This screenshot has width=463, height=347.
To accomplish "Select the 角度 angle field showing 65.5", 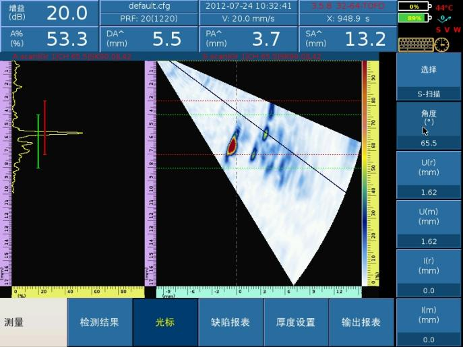I will [428, 125].
